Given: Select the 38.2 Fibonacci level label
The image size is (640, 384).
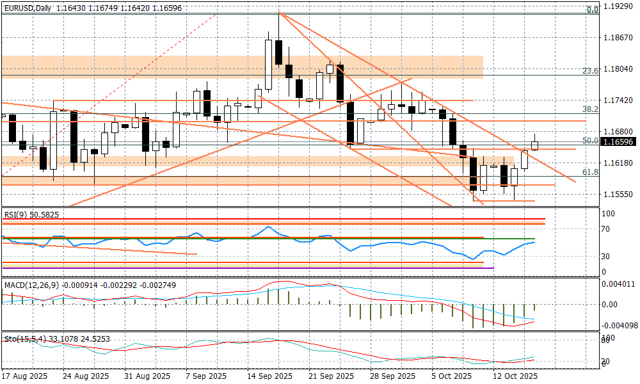Looking at the screenshot, I should pos(591,109).
